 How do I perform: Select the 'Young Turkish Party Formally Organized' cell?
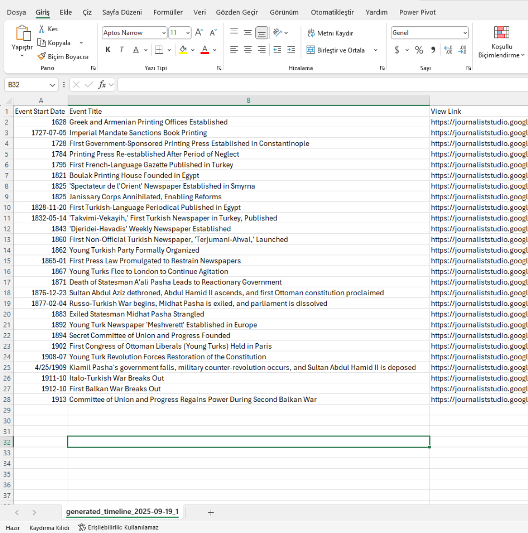click(134, 250)
